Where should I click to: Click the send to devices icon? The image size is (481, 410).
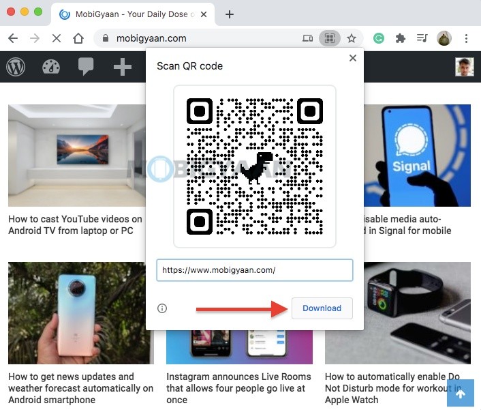(308, 38)
